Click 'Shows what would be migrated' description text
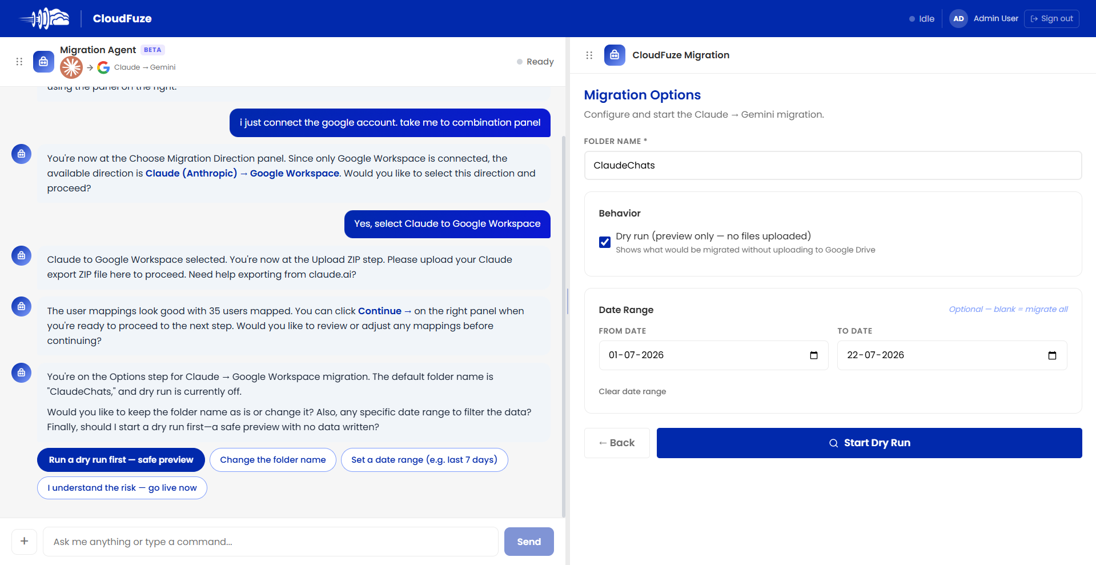Screen dimensions: 1096x565 pos(745,250)
